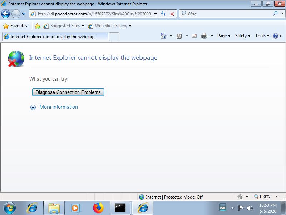The image size is (286, 215).
Task: Click the Read Mail envelope icon
Action: 194,36
